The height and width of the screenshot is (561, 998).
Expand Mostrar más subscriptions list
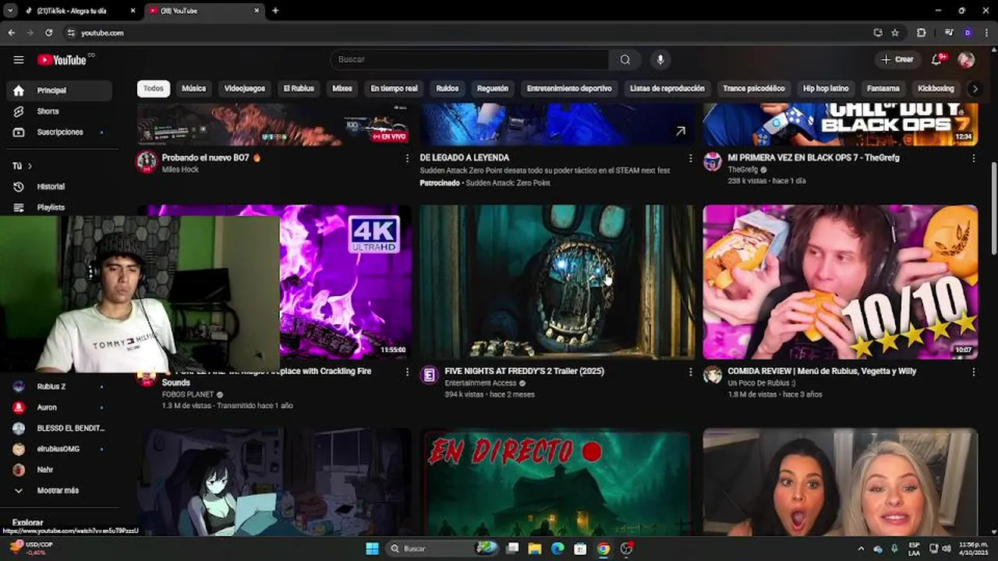[59, 491]
